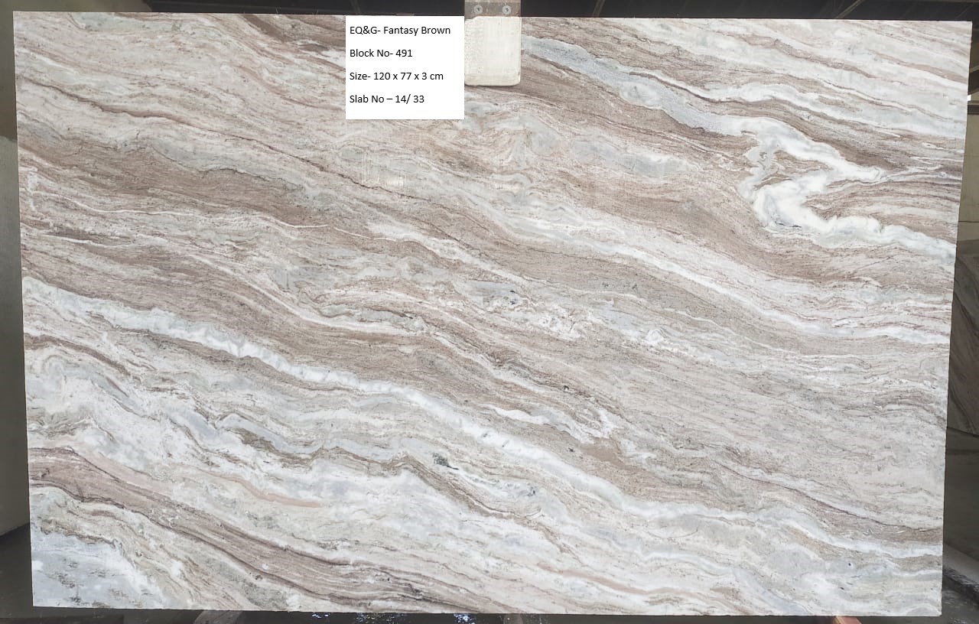Click the right bolt on the clamp
Image resolution: width=979 pixels, height=624 pixels.
pyautogui.click(x=506, y=9)
